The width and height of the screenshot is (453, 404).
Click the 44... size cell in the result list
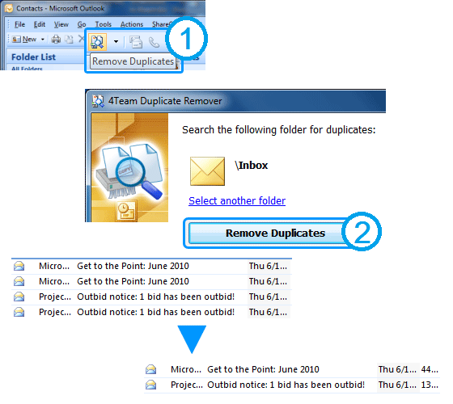point(430,370)
